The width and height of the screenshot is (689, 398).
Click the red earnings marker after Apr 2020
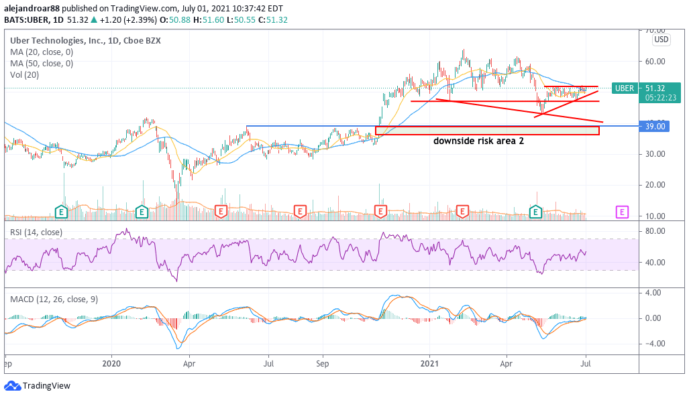pyautogui.click(x=221, y=212)
